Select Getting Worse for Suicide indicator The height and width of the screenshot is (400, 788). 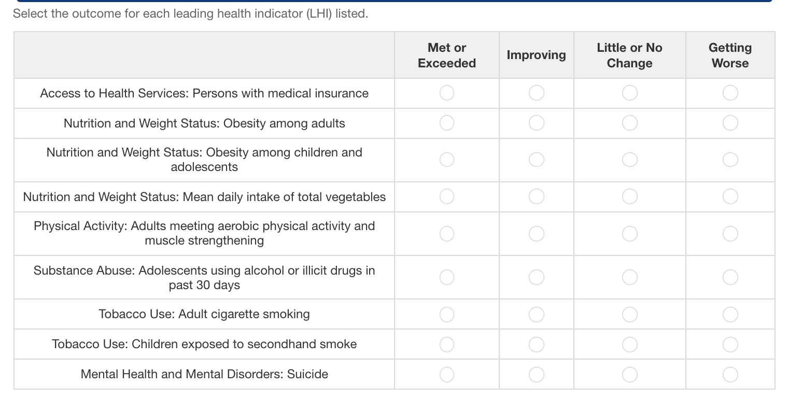click(730, 374)
